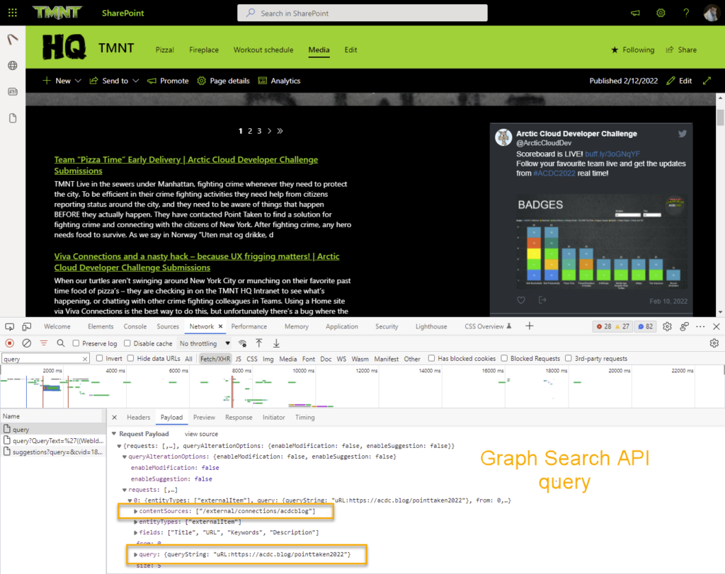725x574 pixels.
Task: Share the tweet using share icon
Action: (x=542, y=300)
